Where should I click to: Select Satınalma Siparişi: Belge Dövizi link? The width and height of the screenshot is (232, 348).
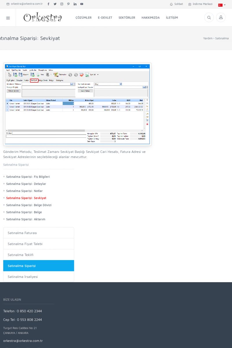click(29, 205)
